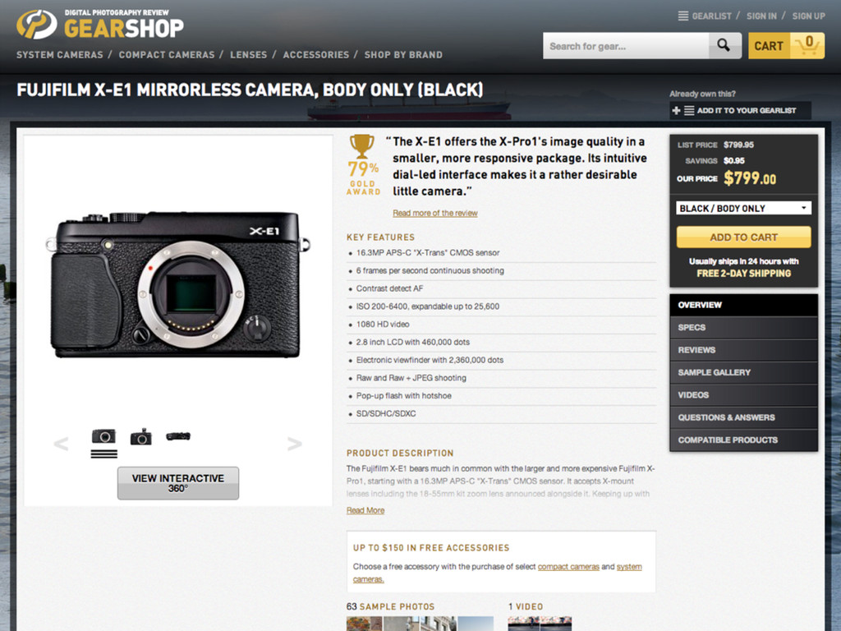Click the 63 Sample Photos heading

[x=390, y=606]
